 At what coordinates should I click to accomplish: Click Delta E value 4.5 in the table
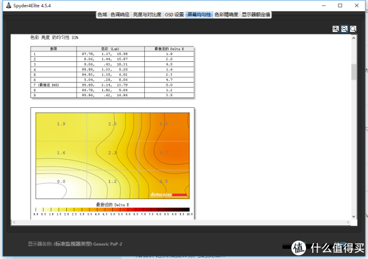click(169, 64)
